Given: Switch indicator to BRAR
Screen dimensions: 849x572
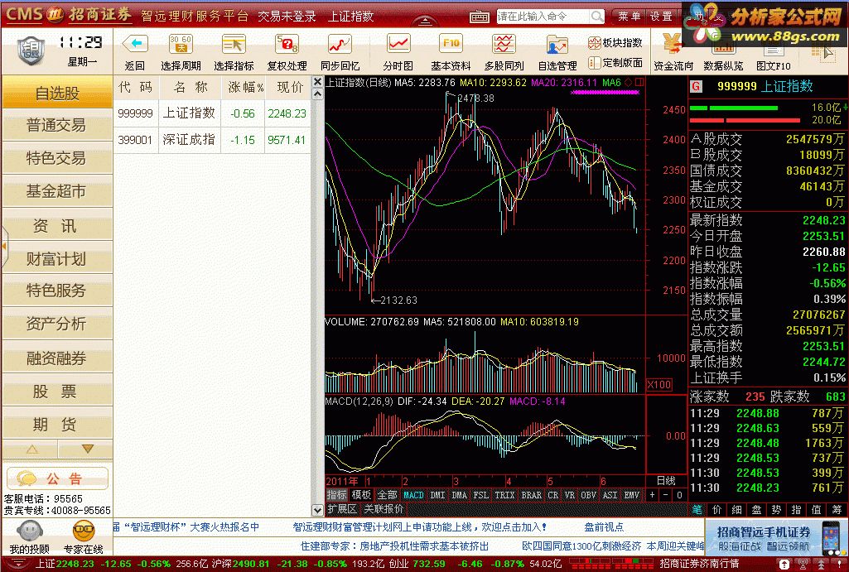Looking at the screenshot, I should (x=531, y=495).
